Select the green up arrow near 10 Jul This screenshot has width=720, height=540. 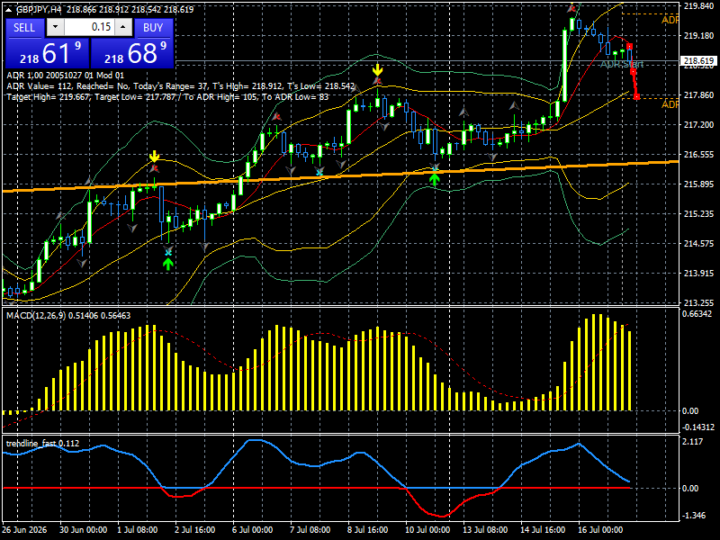(435, 179)
